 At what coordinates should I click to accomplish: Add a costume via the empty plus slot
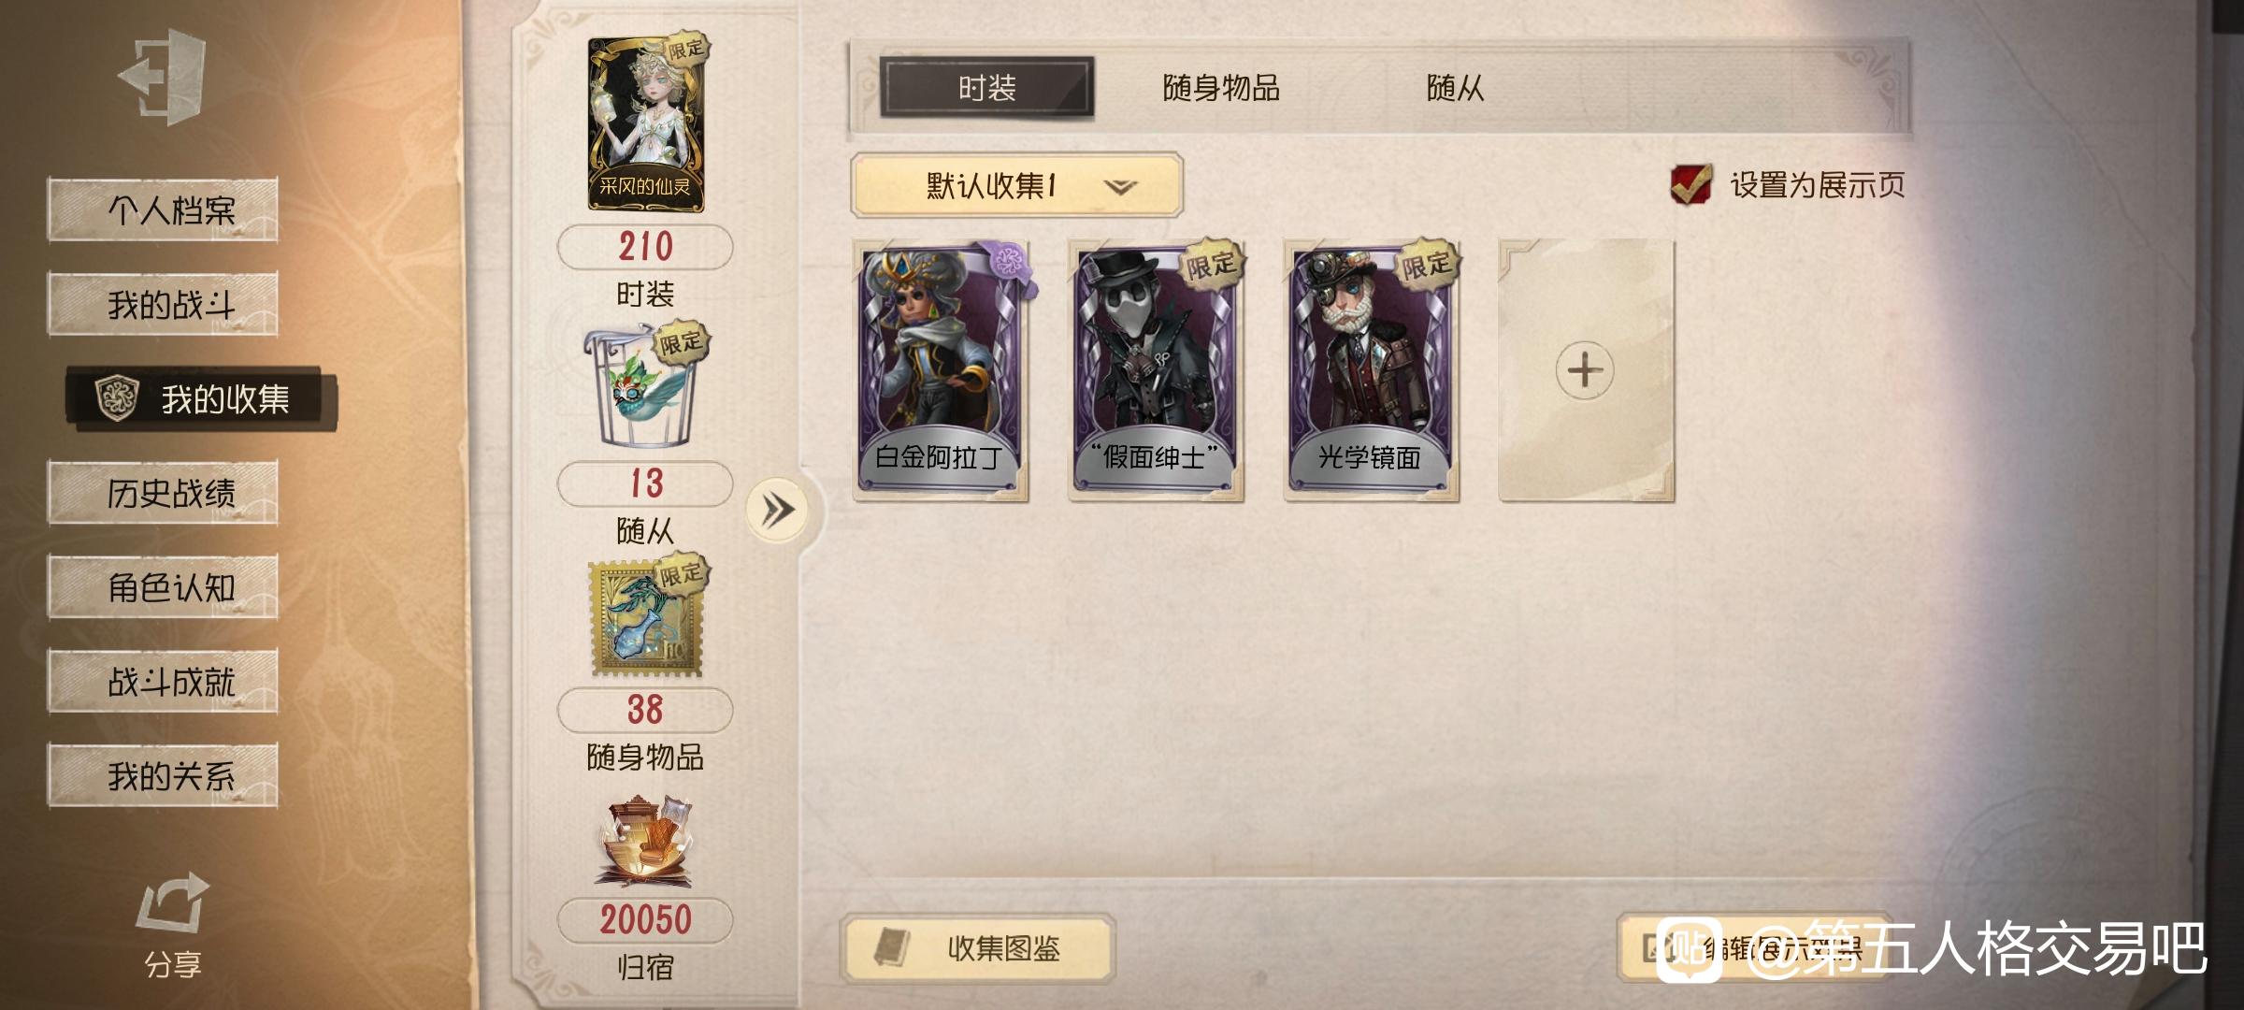[x=1586, y=370]
